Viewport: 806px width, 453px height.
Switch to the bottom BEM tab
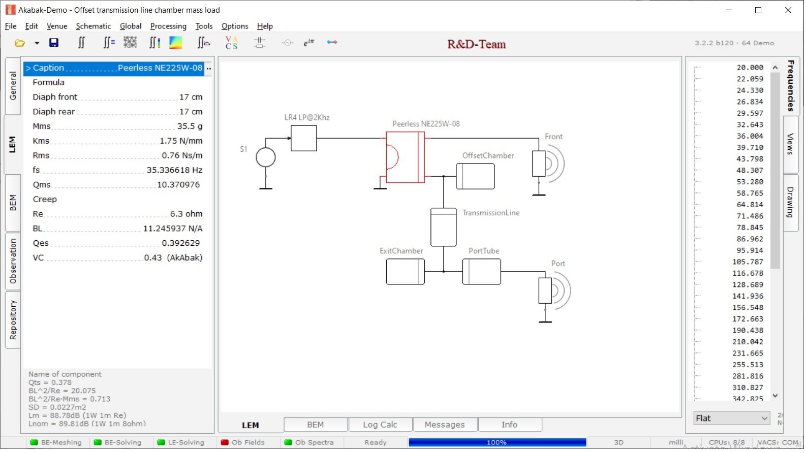[316, 425]
